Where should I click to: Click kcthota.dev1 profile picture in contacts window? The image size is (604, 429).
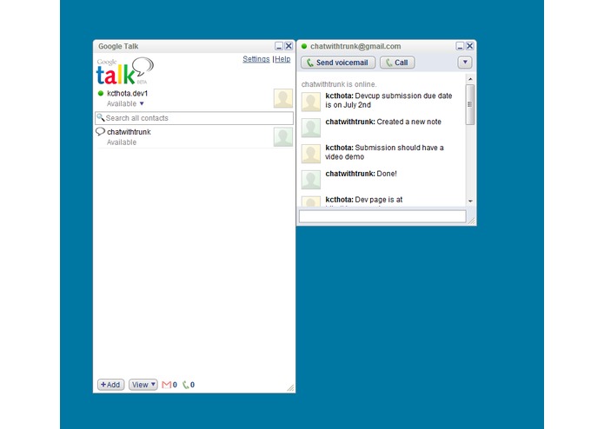(283, 98)
